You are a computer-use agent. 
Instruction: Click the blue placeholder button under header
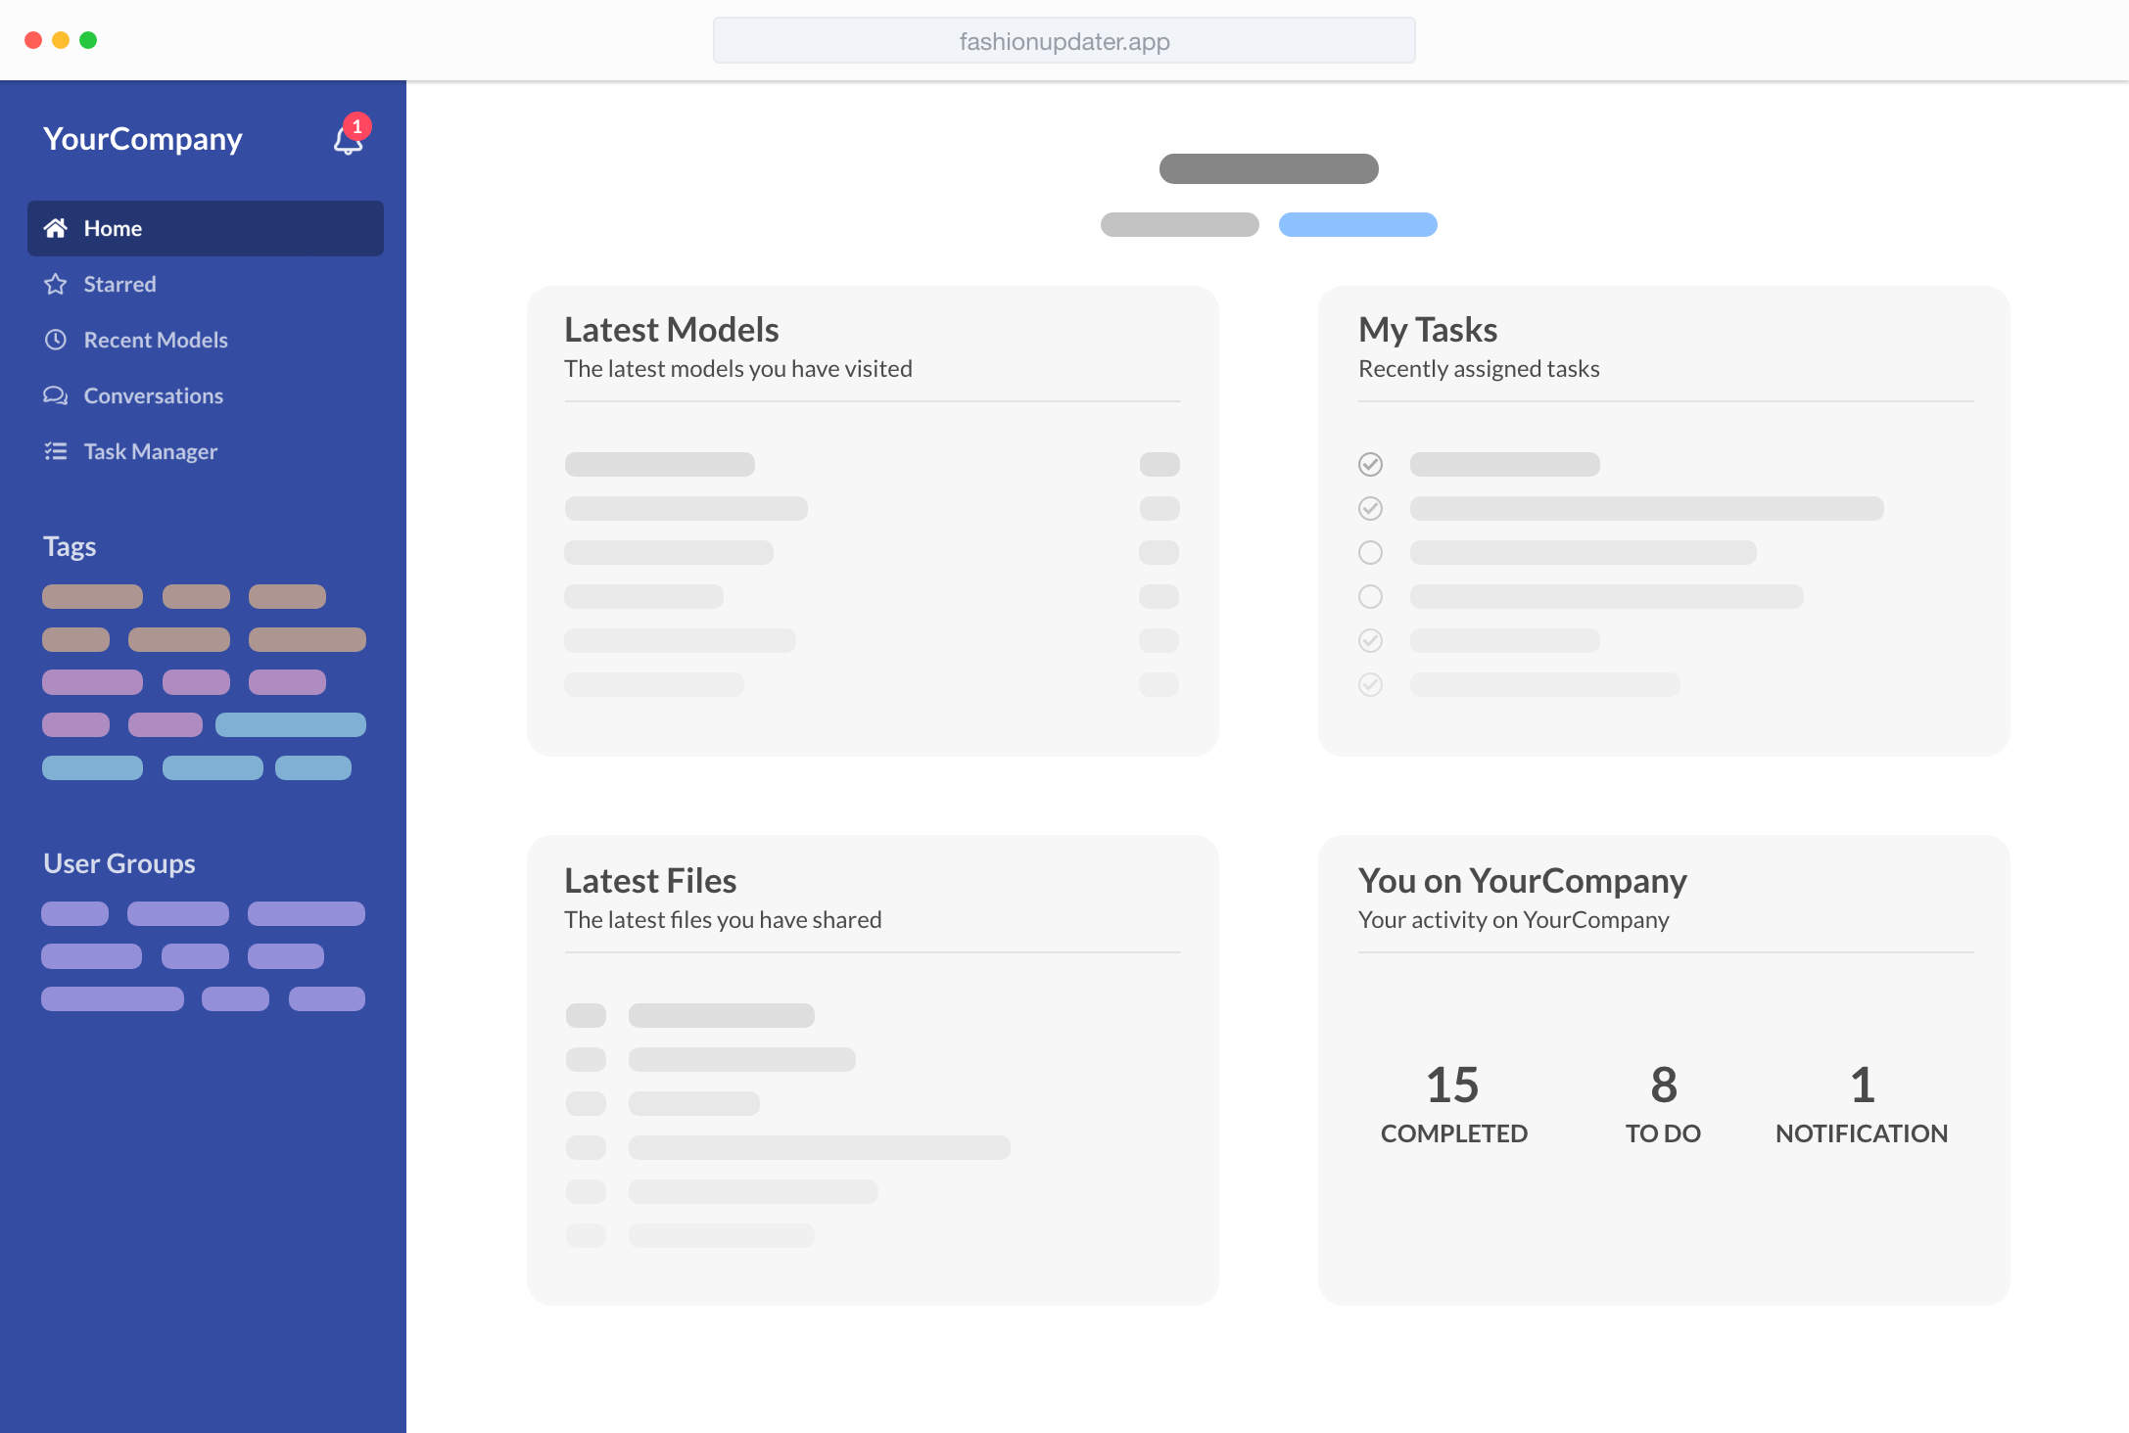[x=1357, y=224]
